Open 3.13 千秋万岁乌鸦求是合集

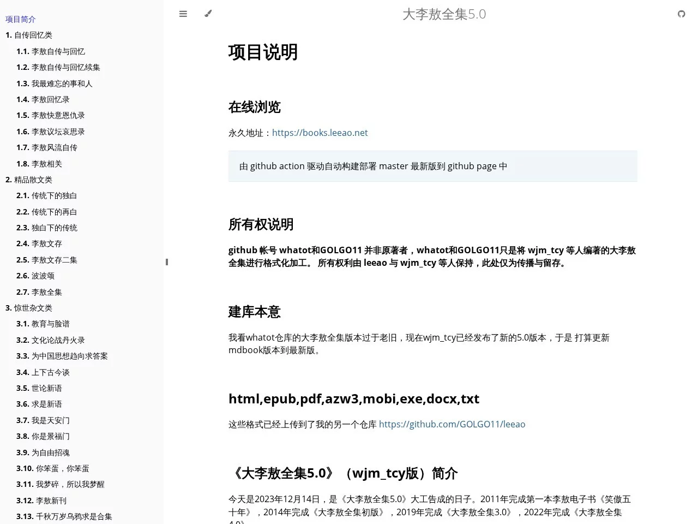click(64, 516)
